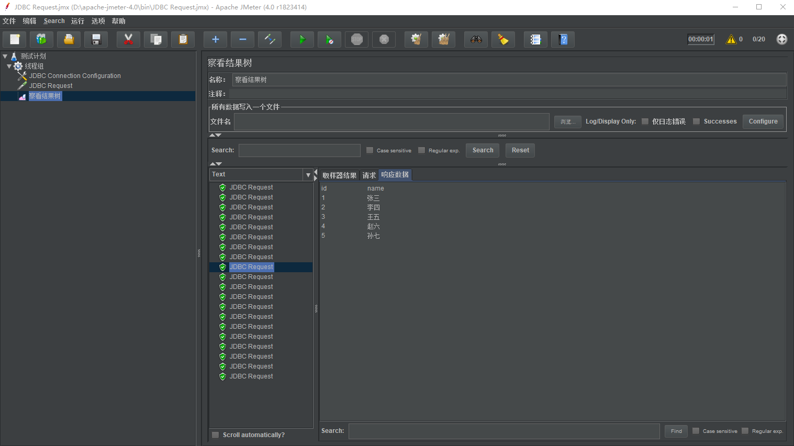Image resolution: width=794 pixels, height=446 pixels.
Task: Click the binoculars Search icon in toolbar
Action: click(476, 40)
